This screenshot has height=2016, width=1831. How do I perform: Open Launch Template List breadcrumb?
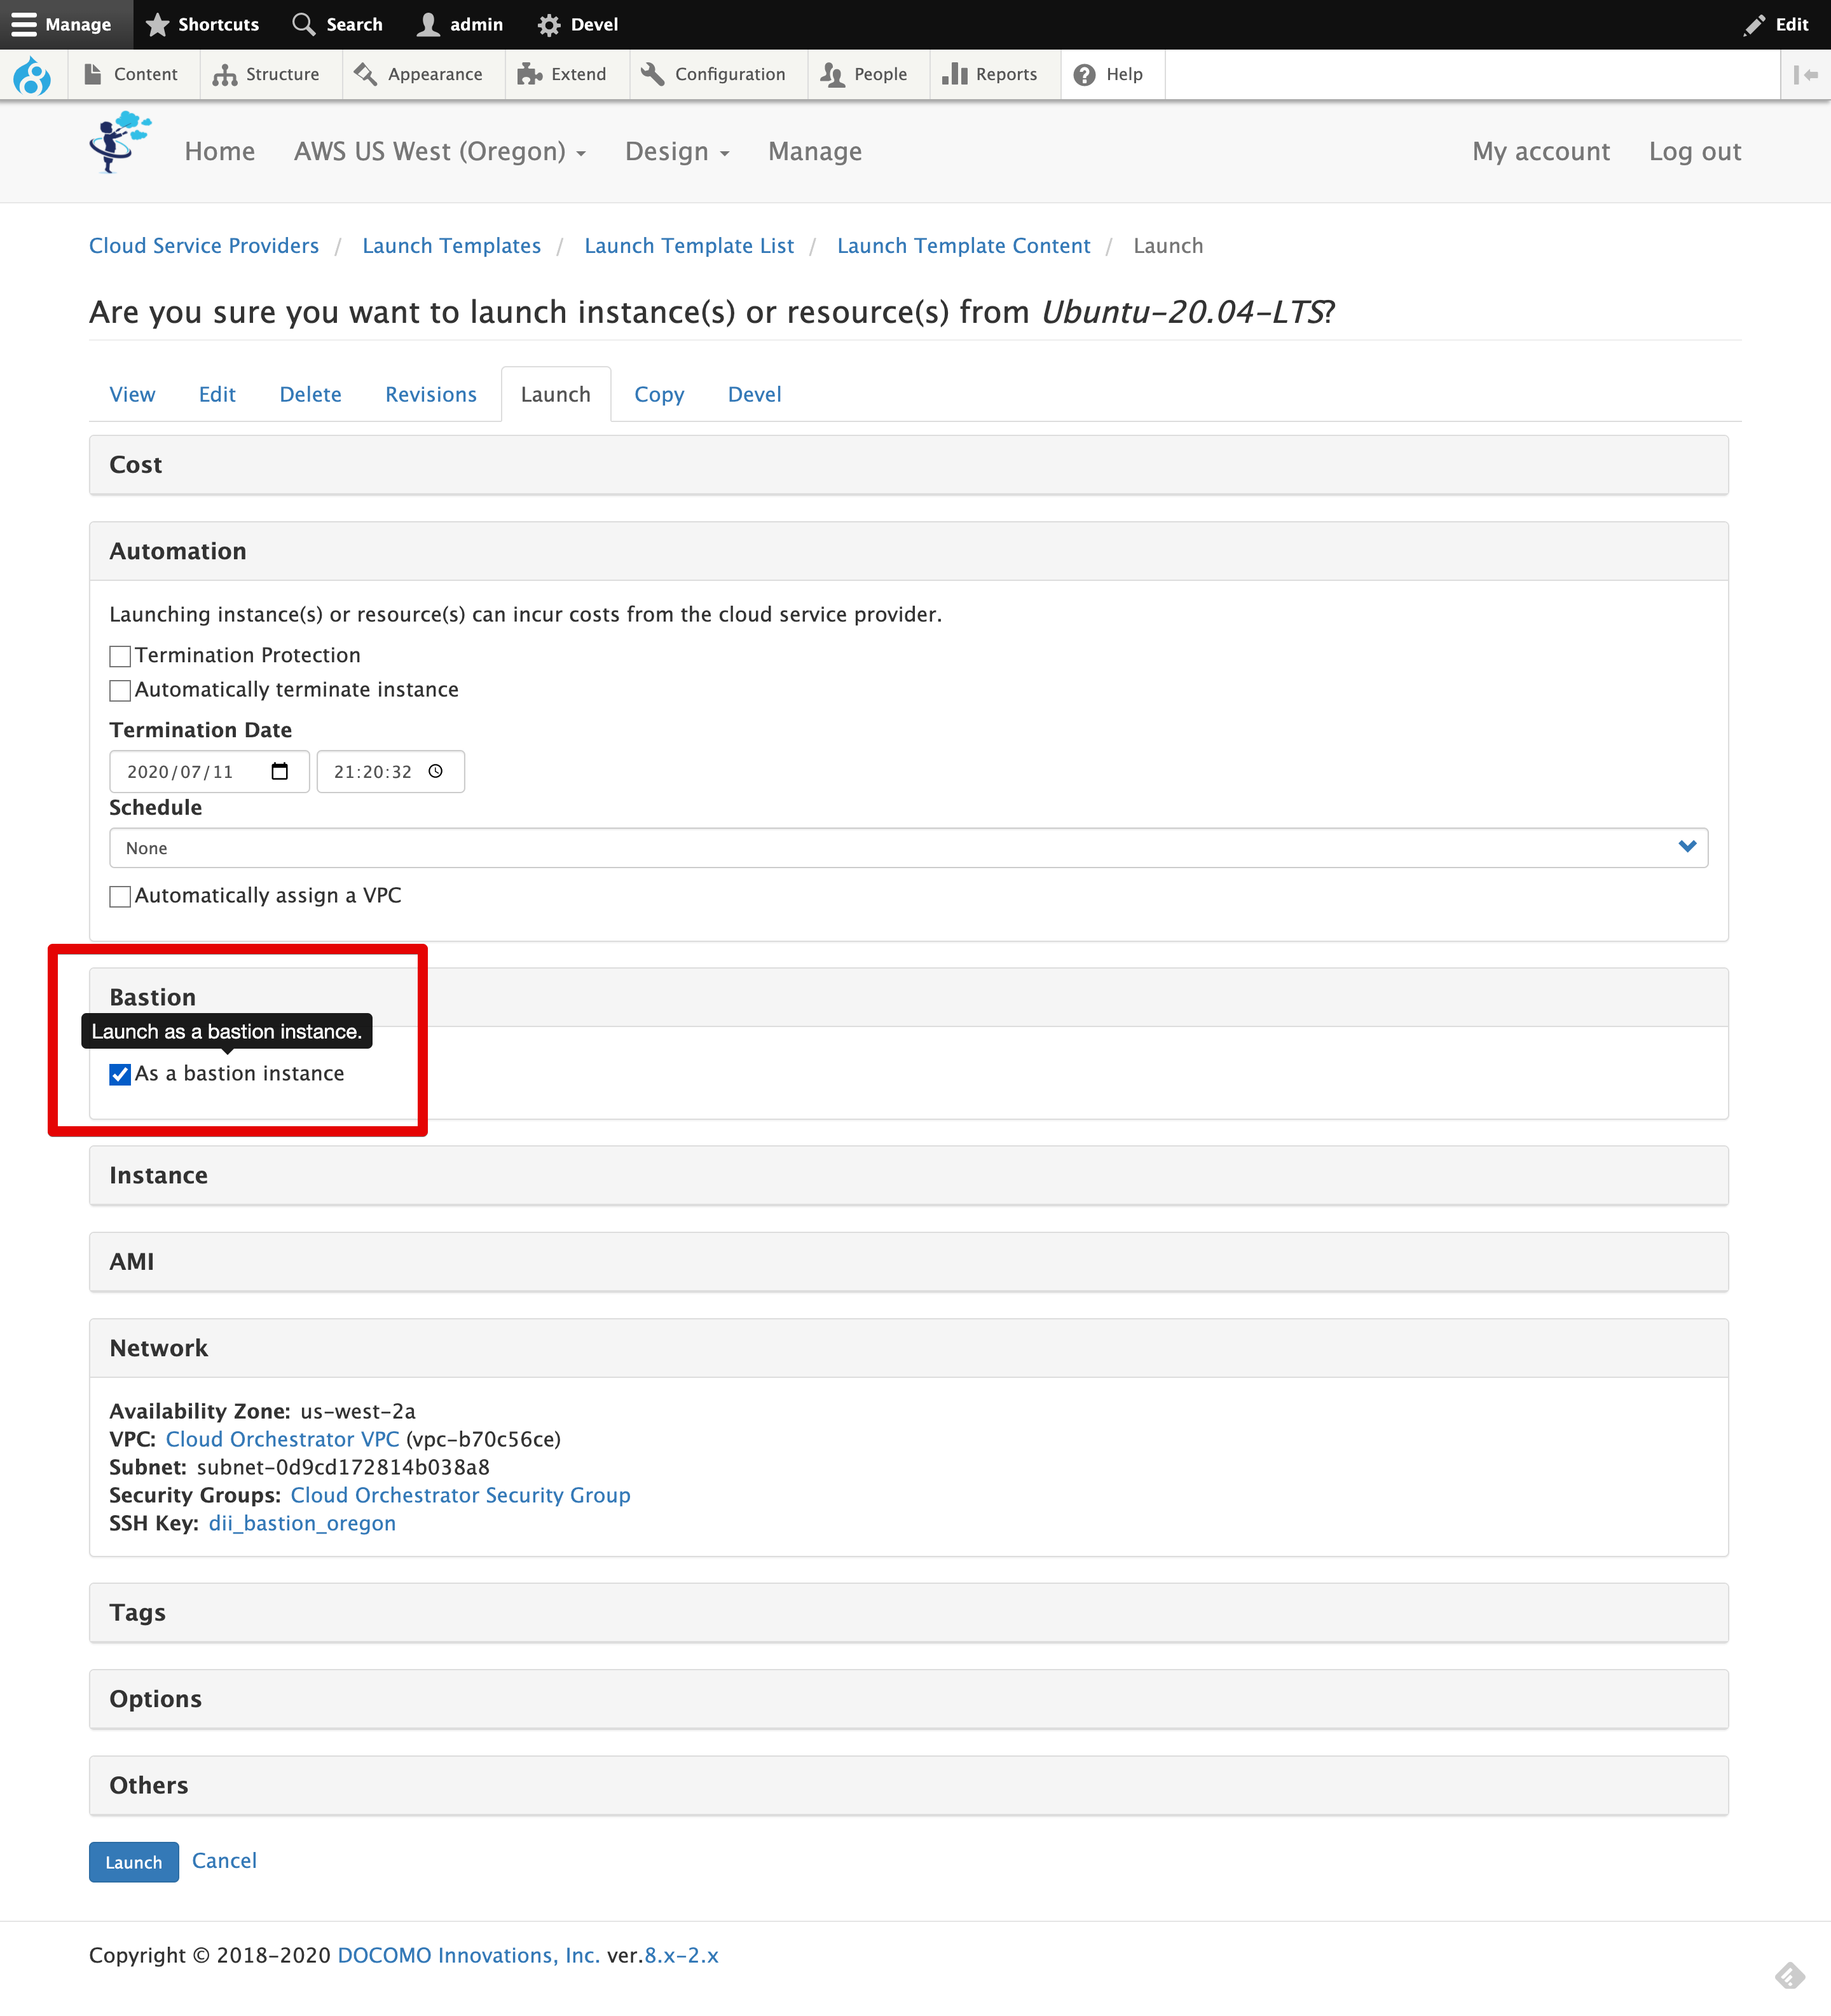(x=689, y=246)
